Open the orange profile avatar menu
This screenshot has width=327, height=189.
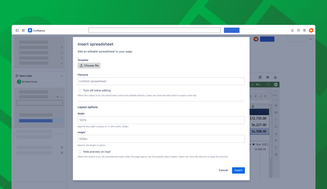tap(311, 30)
